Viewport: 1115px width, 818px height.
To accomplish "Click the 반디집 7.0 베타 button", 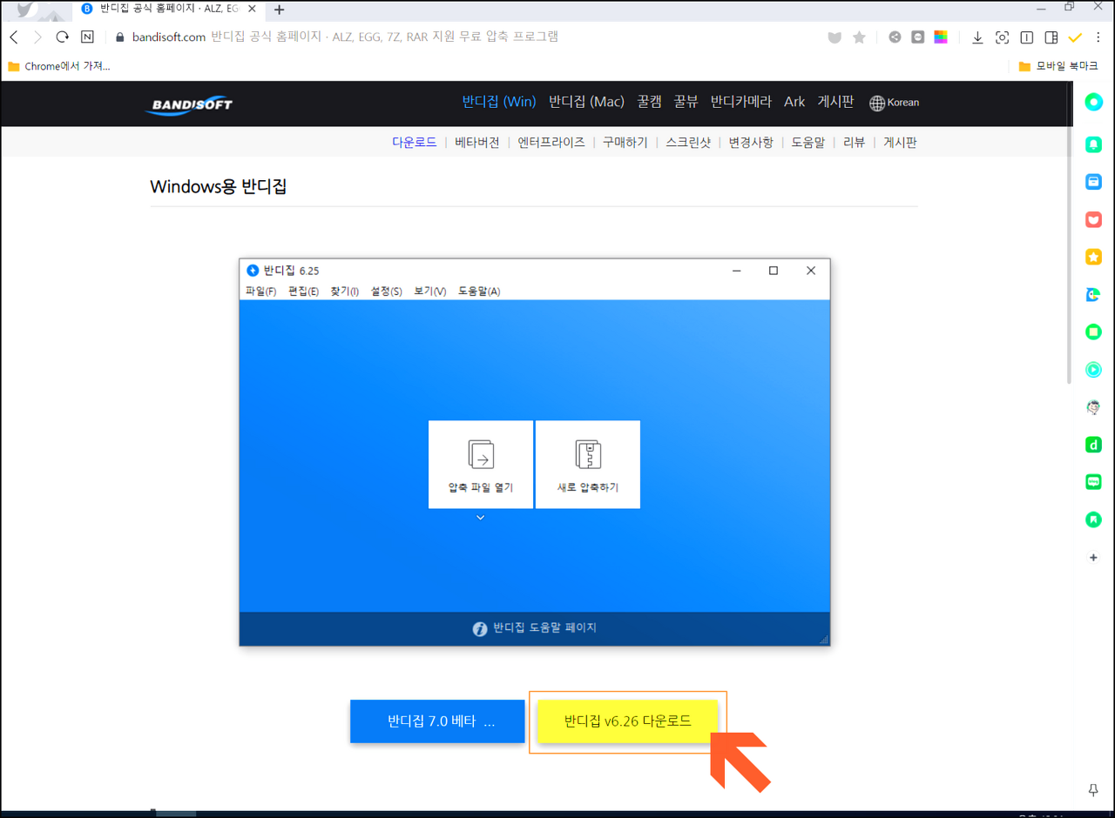I will 437,721.
